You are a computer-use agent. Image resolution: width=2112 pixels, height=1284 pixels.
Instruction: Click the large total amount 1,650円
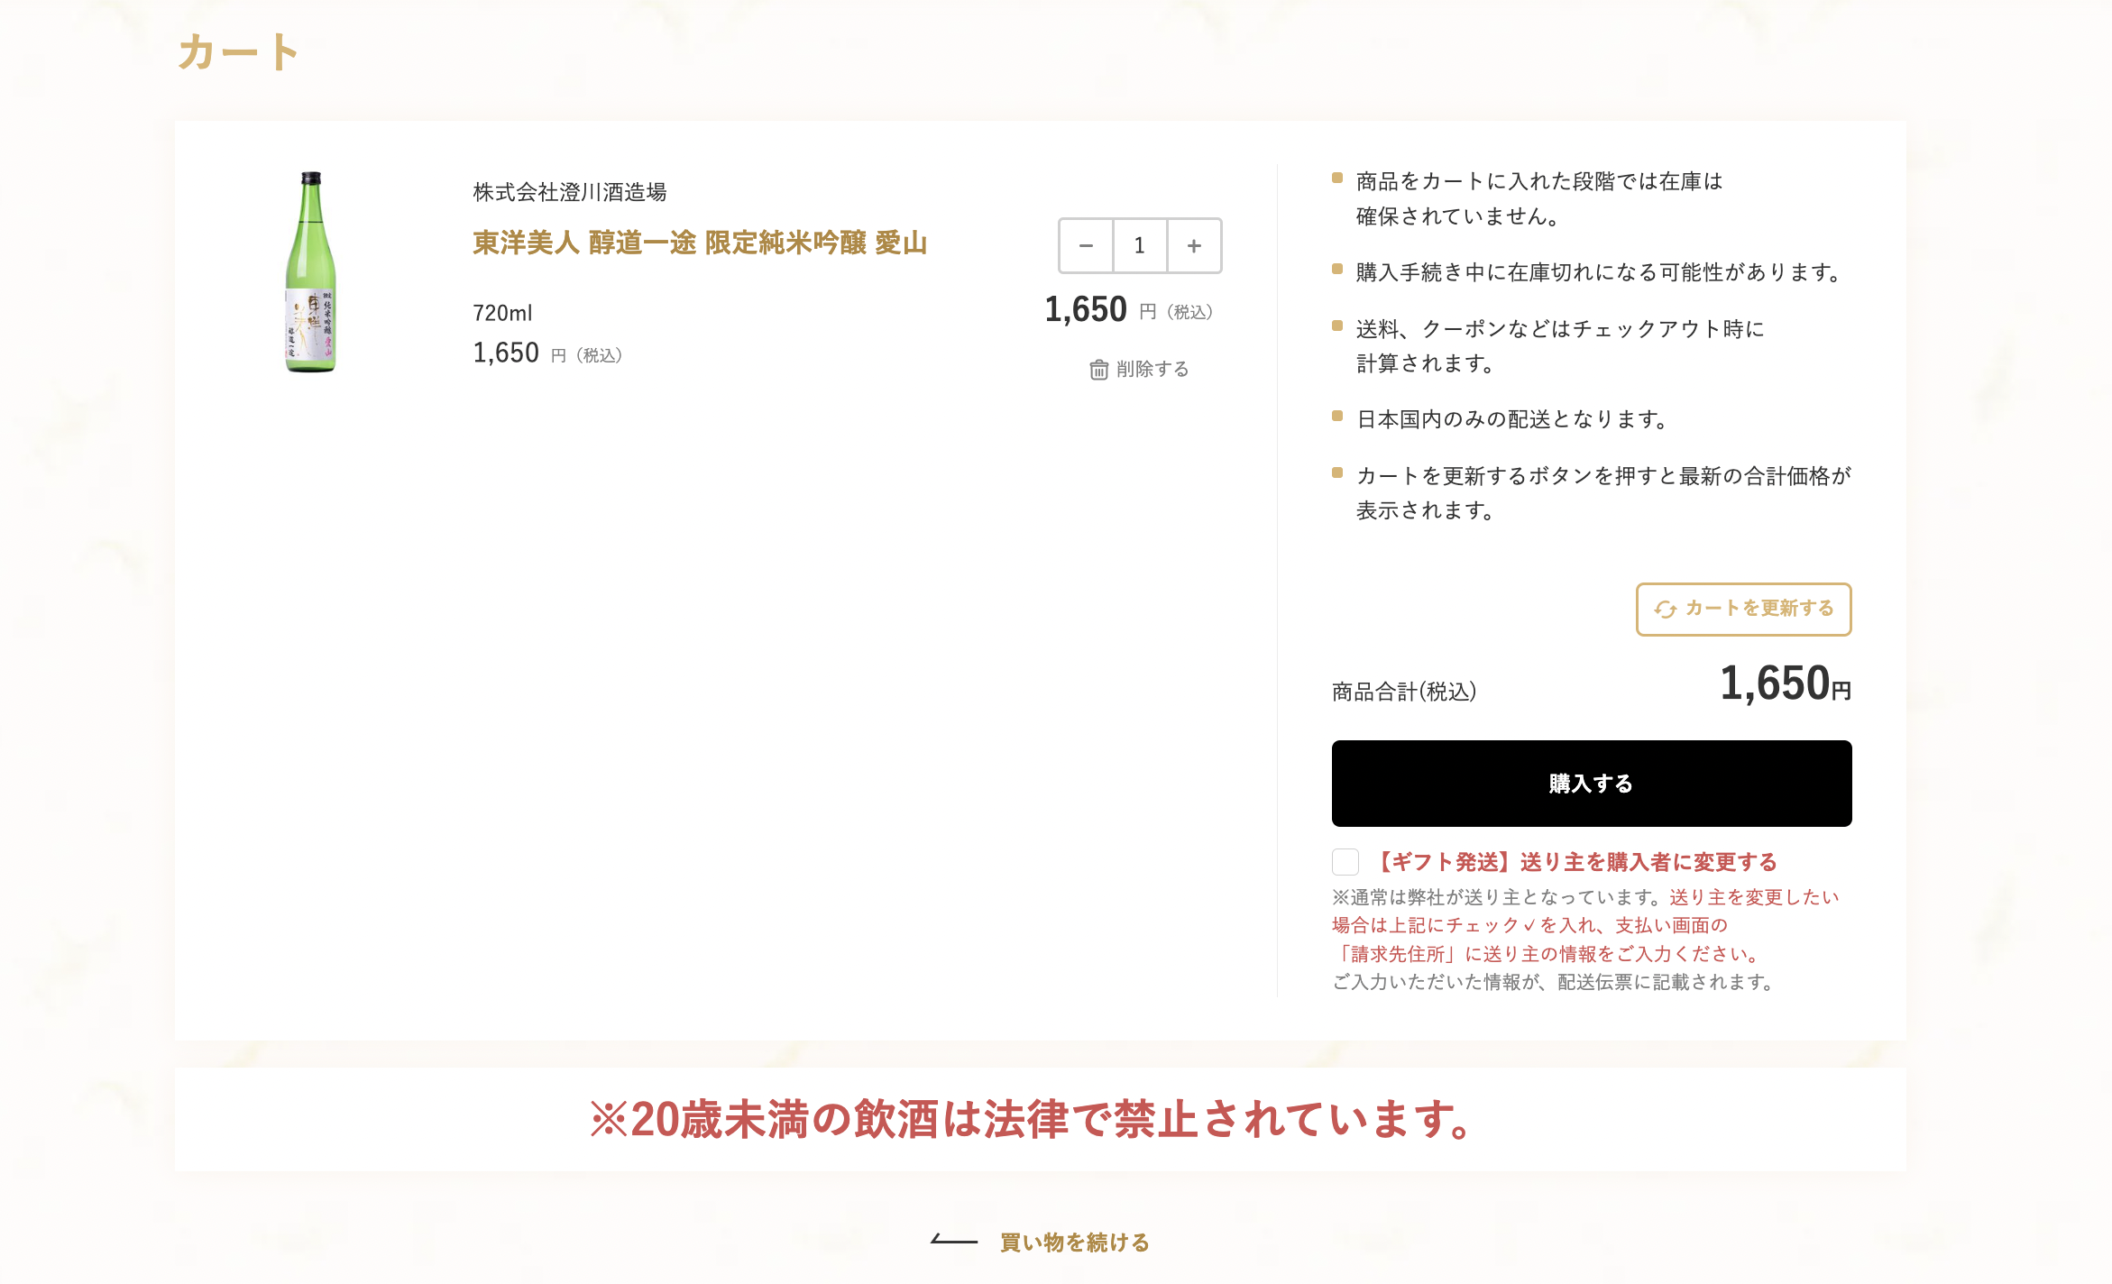point(1785,683)
